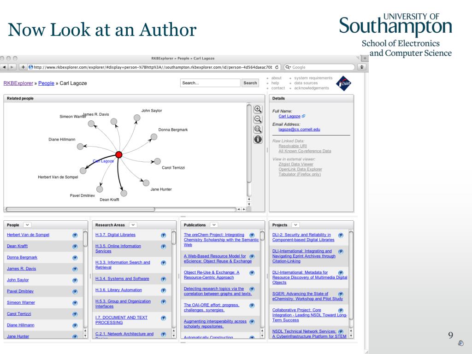472x354 pixels.
Task: Open H.3.5. Online Information Services link
Action: click(118, 248)
